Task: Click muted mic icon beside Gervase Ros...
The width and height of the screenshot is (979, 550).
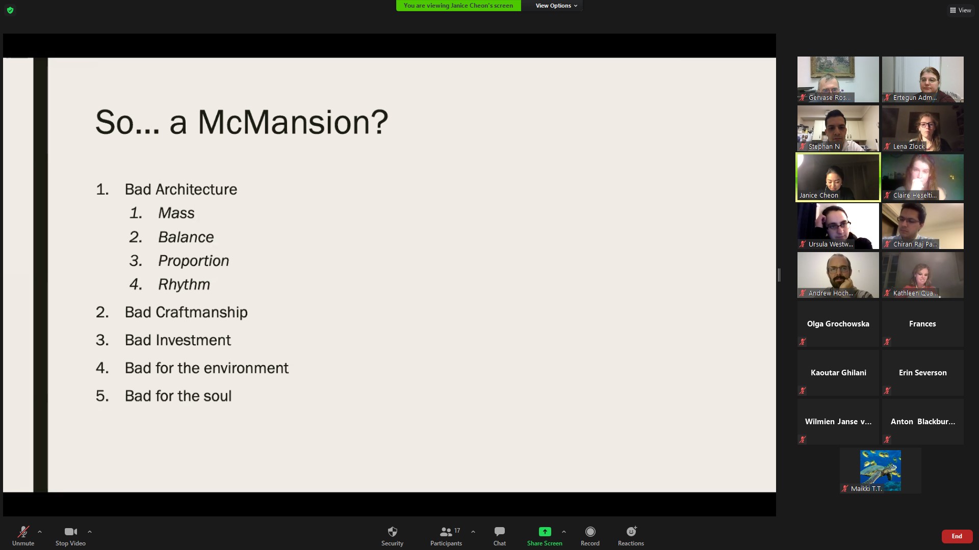Action: [x=803, y=97]
